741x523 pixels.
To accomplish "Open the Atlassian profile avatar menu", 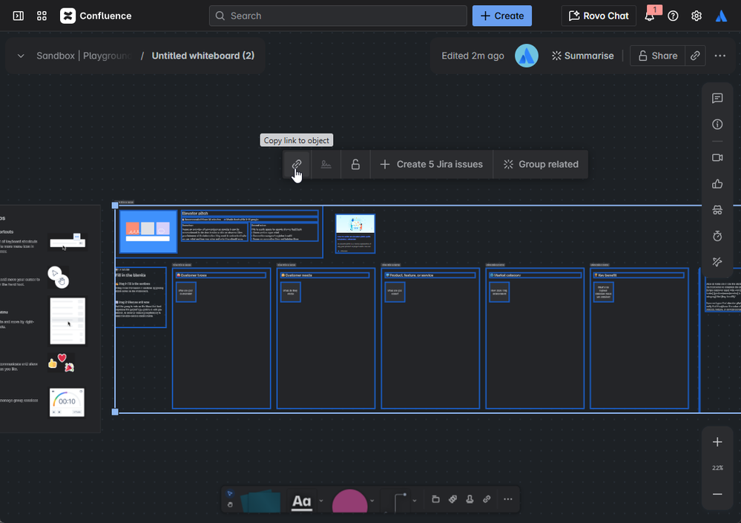I will tap(721, 16).
